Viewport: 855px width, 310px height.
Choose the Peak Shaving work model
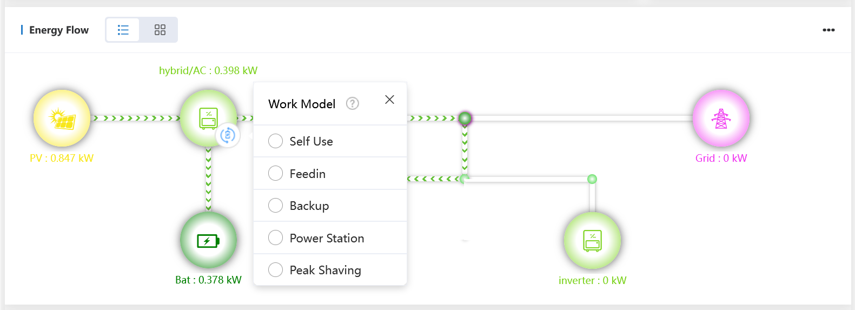[x=276, y=270]
